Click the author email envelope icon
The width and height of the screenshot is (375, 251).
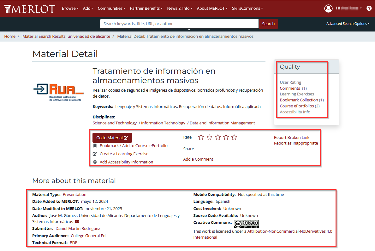[x=77, y=222]
